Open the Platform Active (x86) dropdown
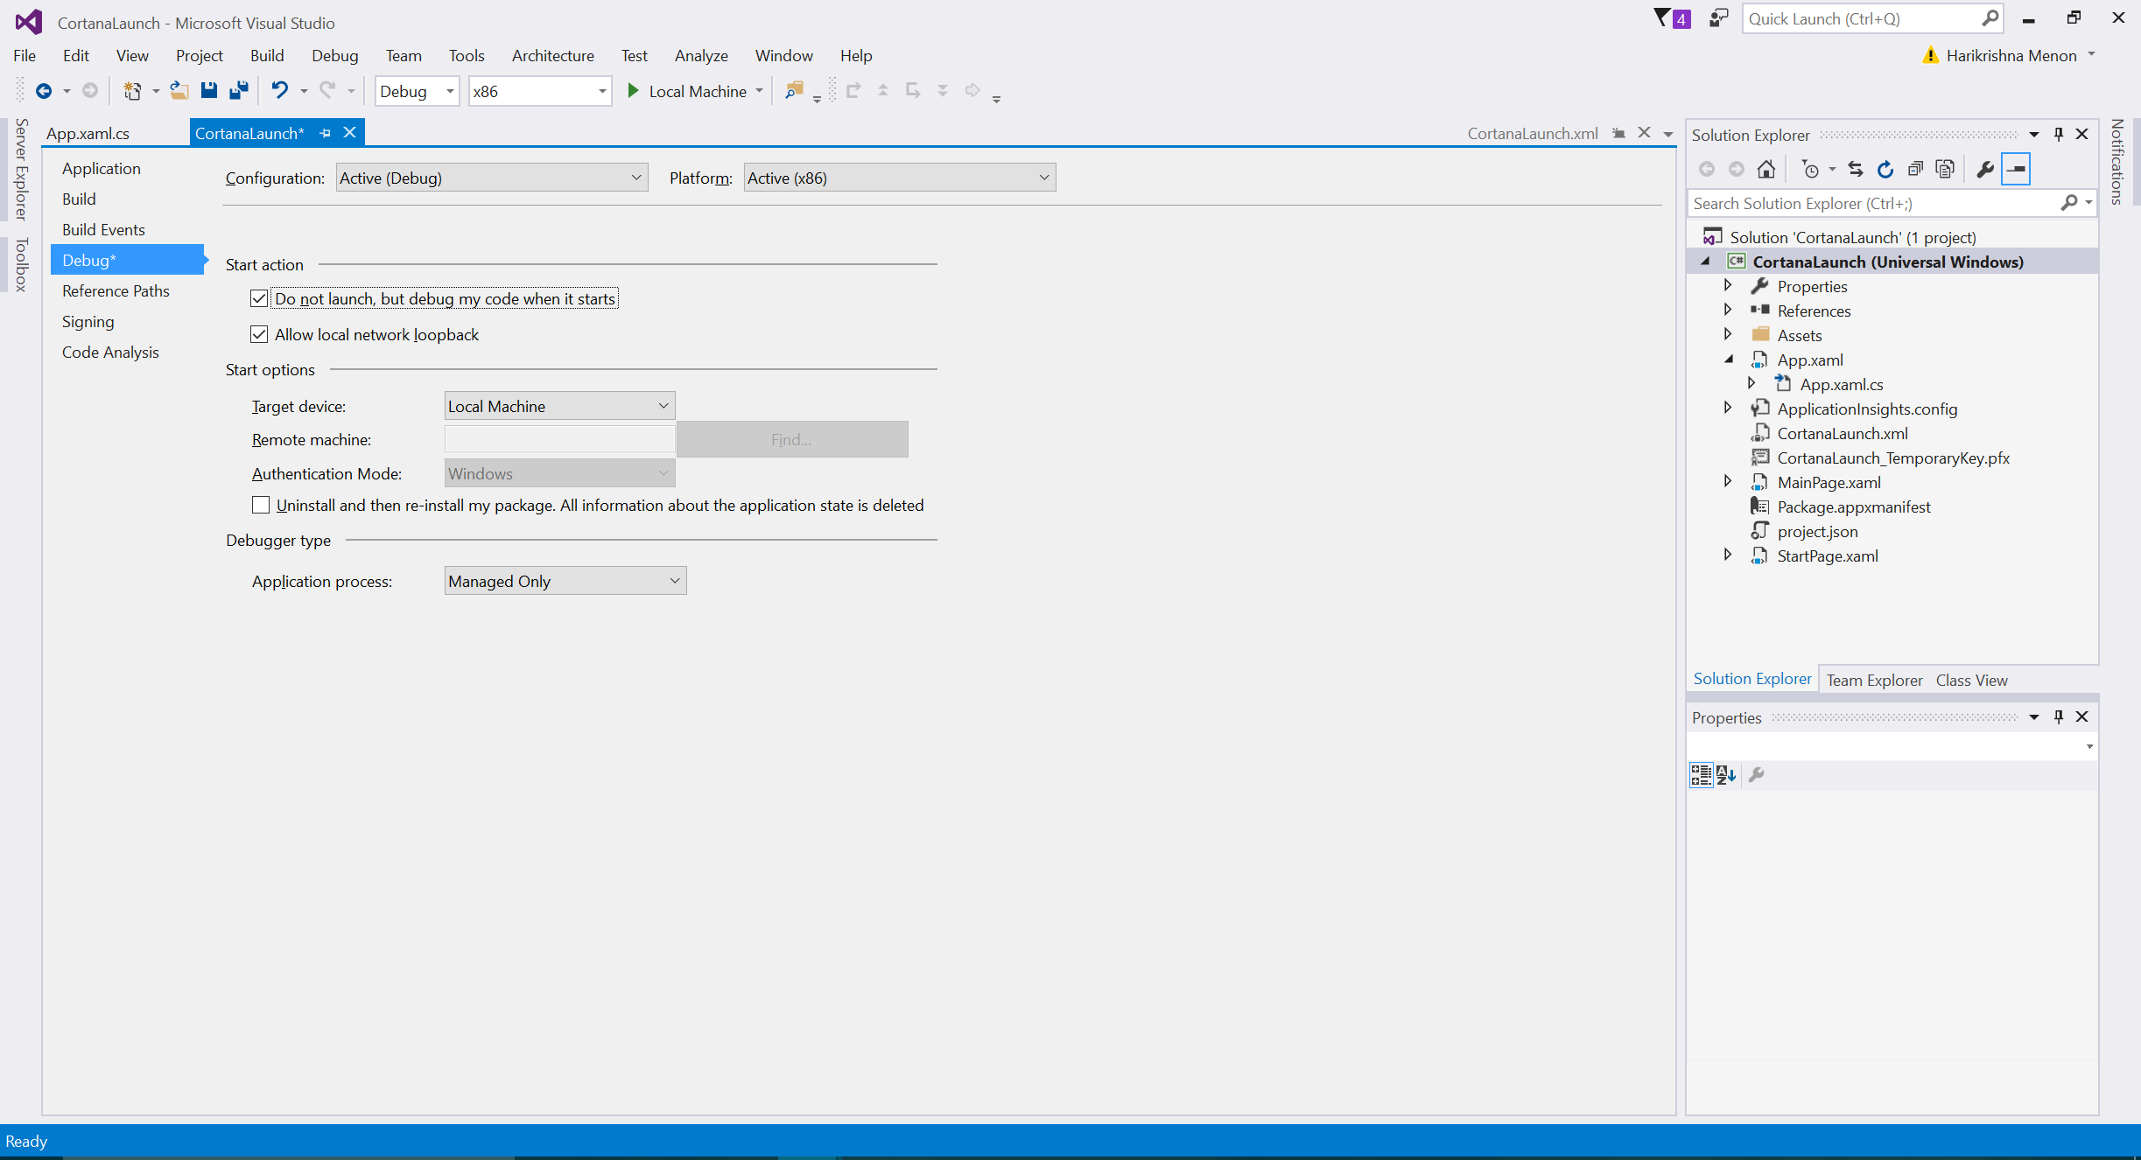Screen dimensions: 2141x1160 coord(900,178)
